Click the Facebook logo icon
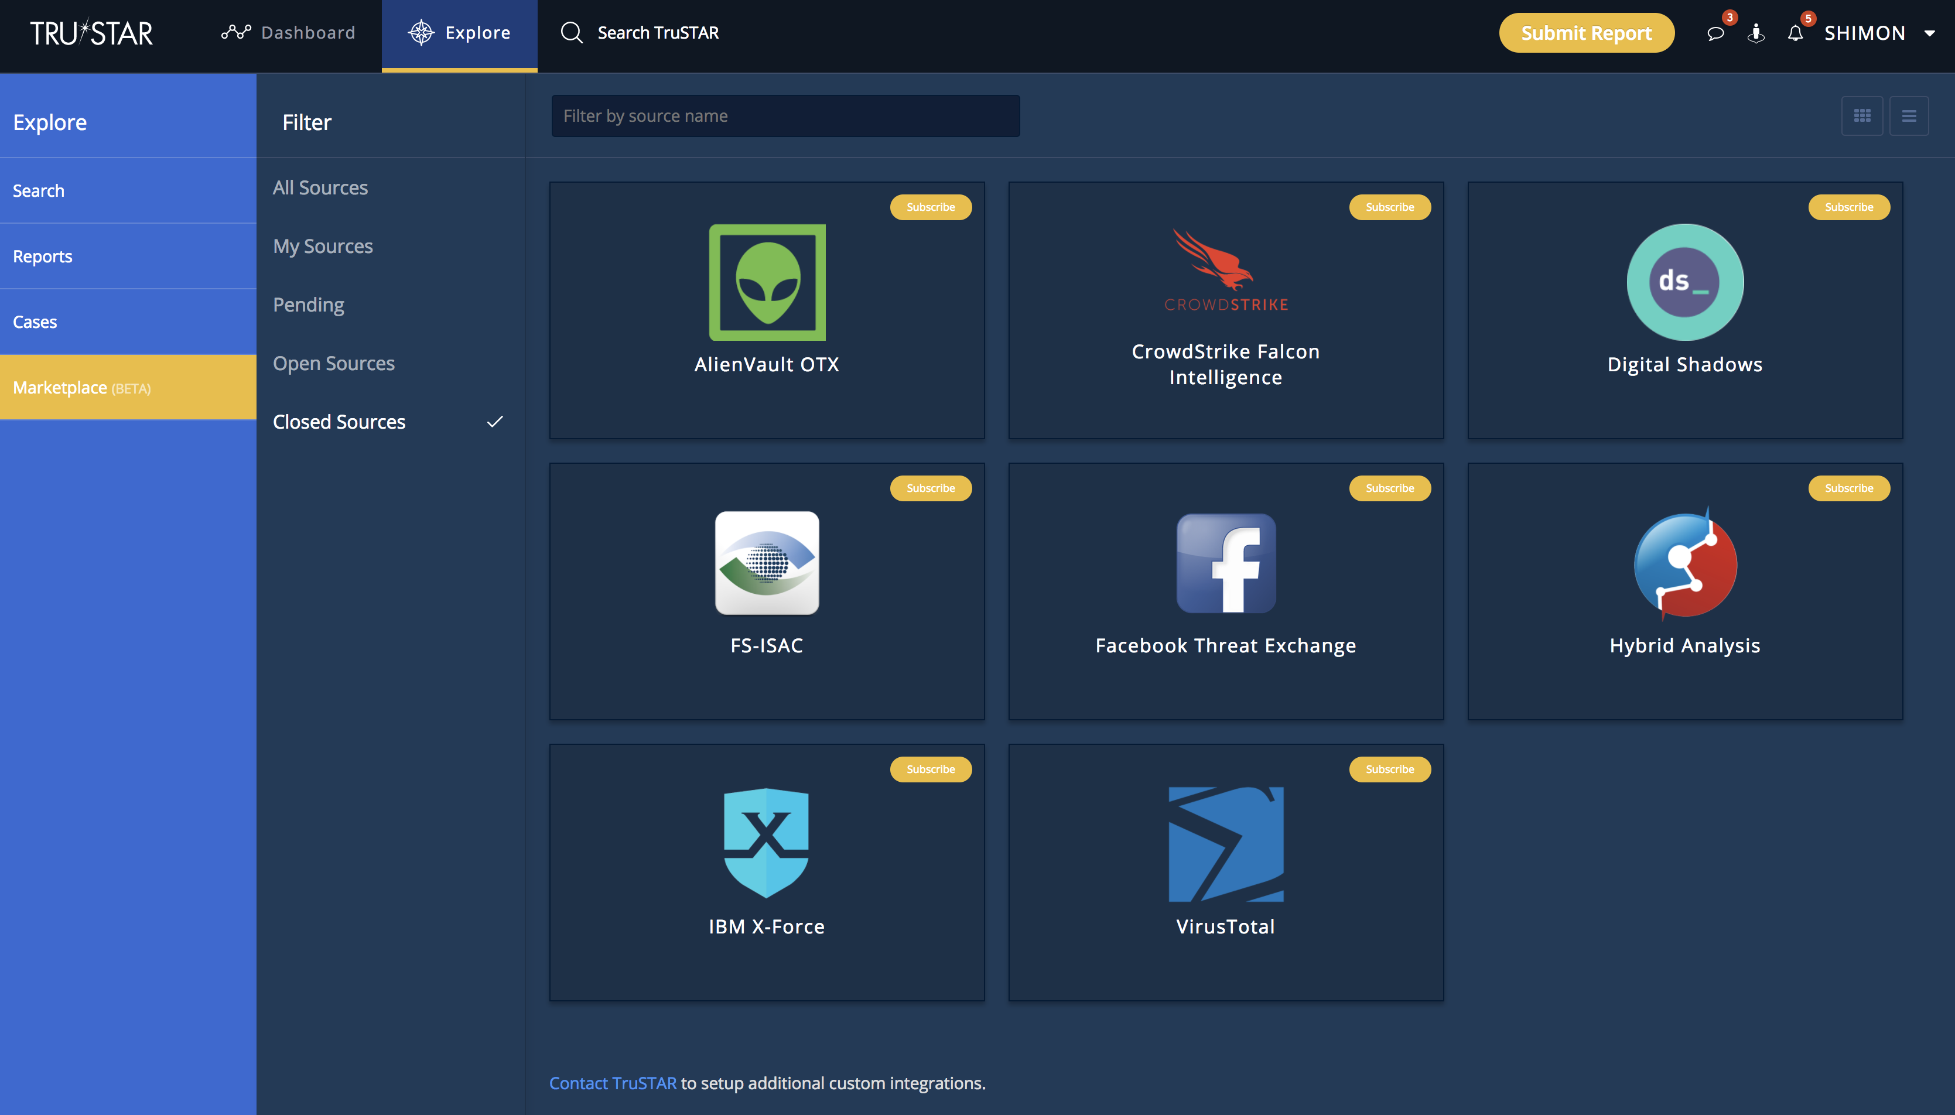 [x=1225, y=563]
